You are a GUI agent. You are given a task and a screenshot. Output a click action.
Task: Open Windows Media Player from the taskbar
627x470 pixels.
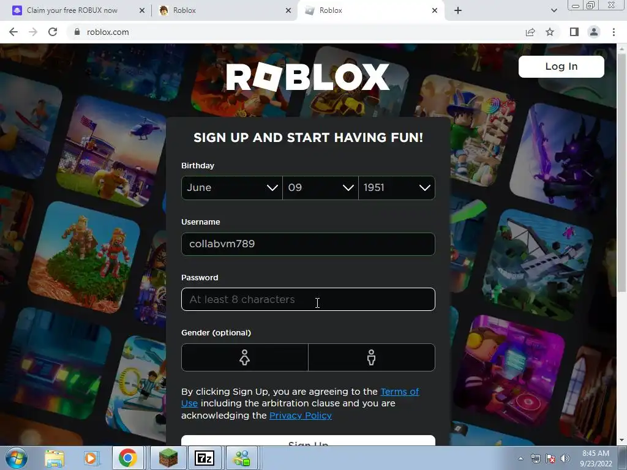[x=91, y=458]
